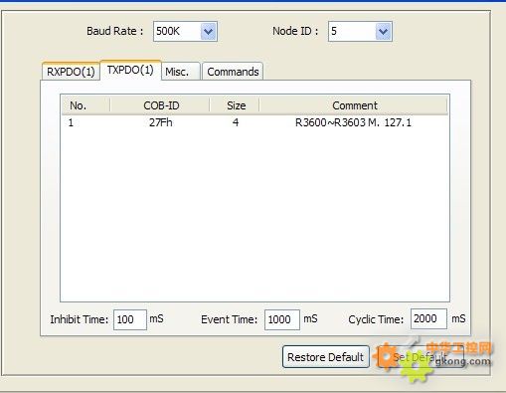This screenshot has height=393, width=506.
Task: Focus the Inhibit Time input field
Action: click(130, 319)
